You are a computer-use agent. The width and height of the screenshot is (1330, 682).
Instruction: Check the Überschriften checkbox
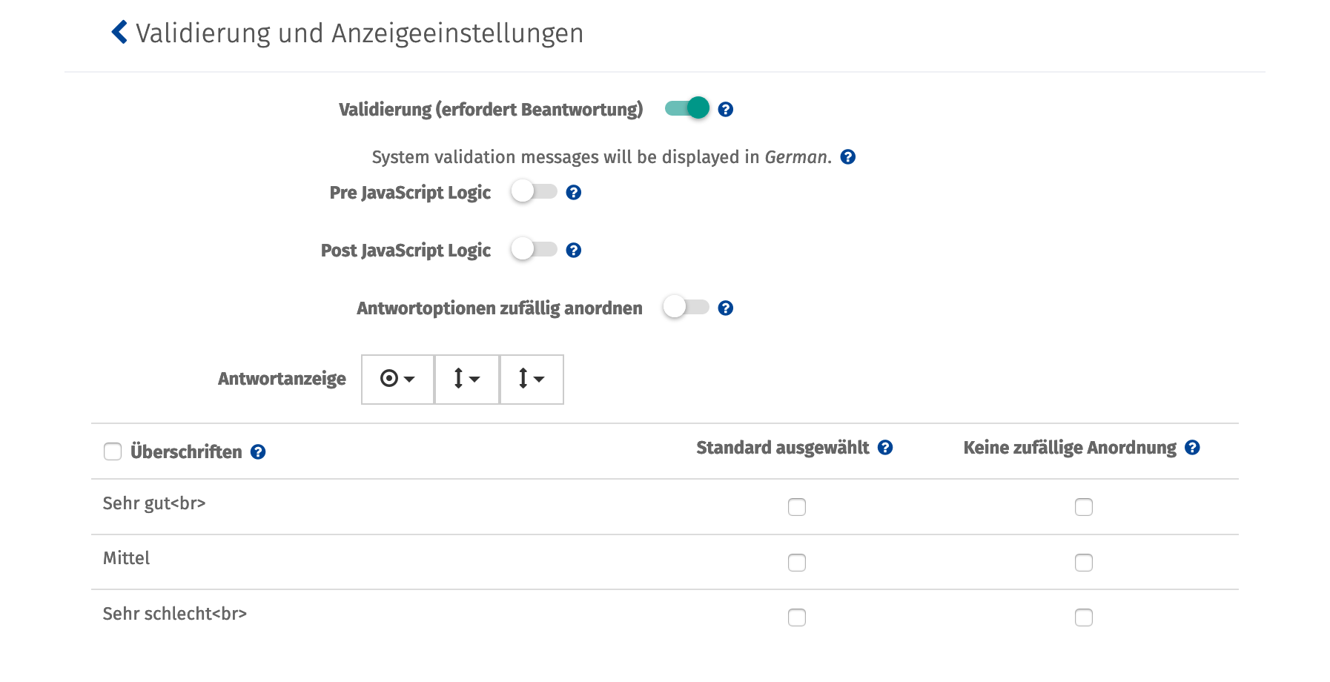coord(113,451)
